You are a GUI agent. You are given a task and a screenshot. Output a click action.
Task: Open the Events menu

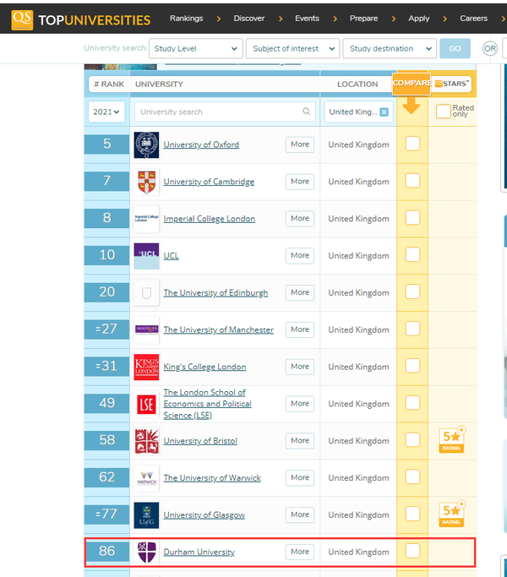(307, 19)
